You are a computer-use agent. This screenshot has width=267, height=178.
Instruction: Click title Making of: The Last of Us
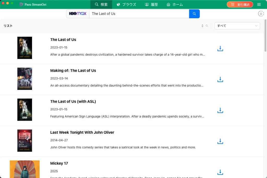click(x=73, y=70)
